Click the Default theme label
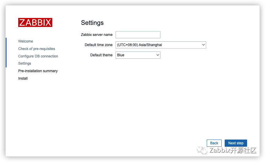The width and height of the screenshot is (265, 162). click(101, 55)
